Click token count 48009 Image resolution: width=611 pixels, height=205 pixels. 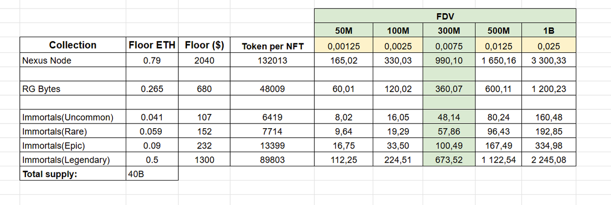pos(272,89)
